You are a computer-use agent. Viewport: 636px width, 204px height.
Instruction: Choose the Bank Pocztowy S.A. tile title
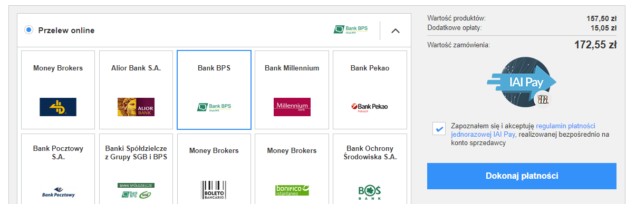58,152
